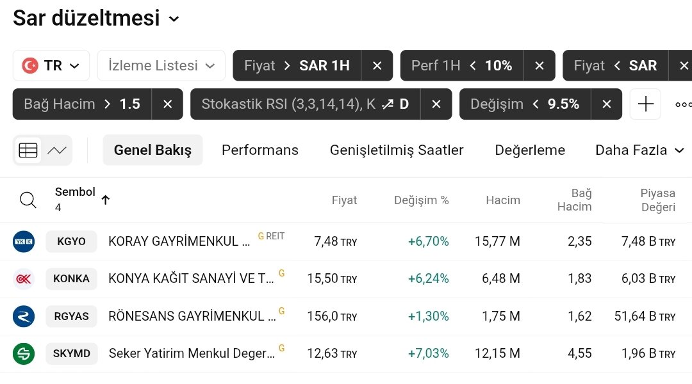Add a new filter with plus button
Screen dimensions: 692x384
645,104
